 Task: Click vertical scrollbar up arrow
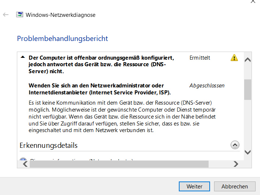(248, 60)
